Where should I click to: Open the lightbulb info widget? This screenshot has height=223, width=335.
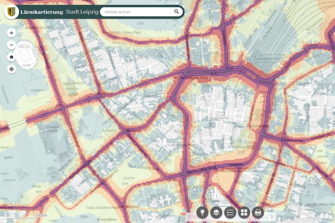pos(202,213)
